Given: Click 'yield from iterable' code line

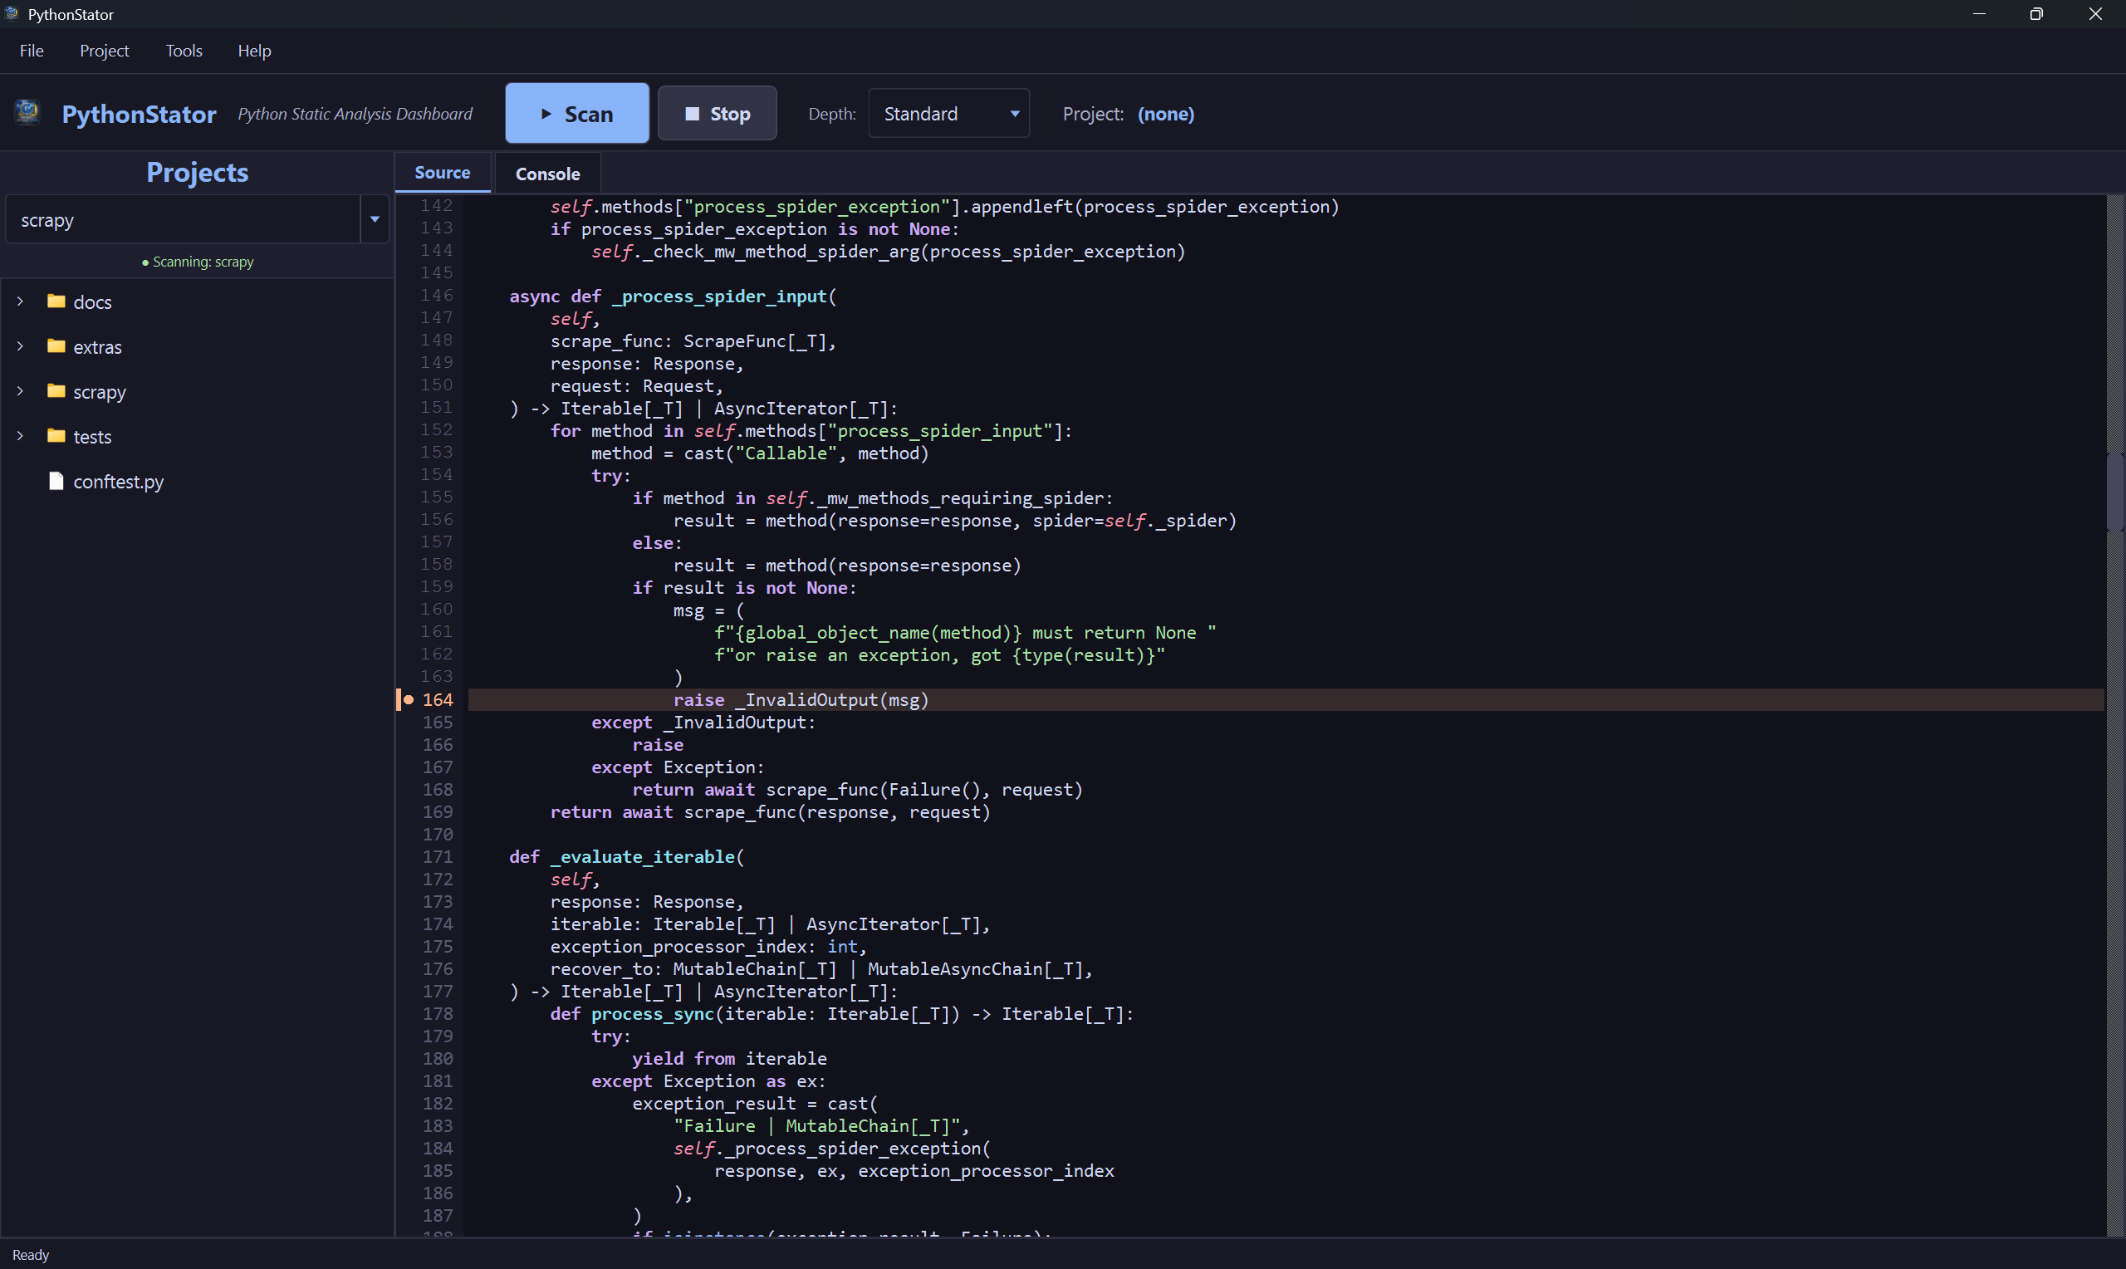Looking at the screenshot, I should click(x=729, y=1059).
